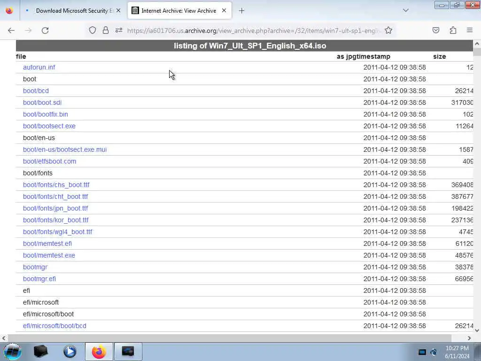The image size is (481, 361).
Task: Close the Download Microsoft Security tab
Action: click(x=118, y=10)
